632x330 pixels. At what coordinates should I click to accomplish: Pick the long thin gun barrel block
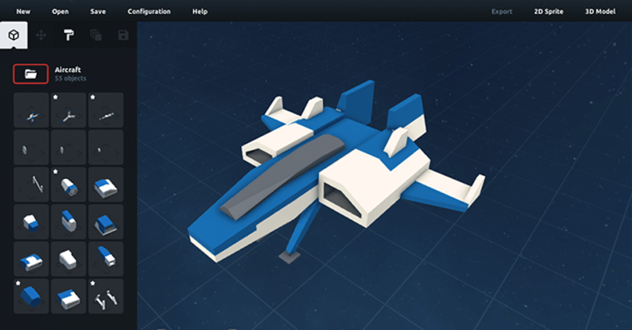coord(106,110)
